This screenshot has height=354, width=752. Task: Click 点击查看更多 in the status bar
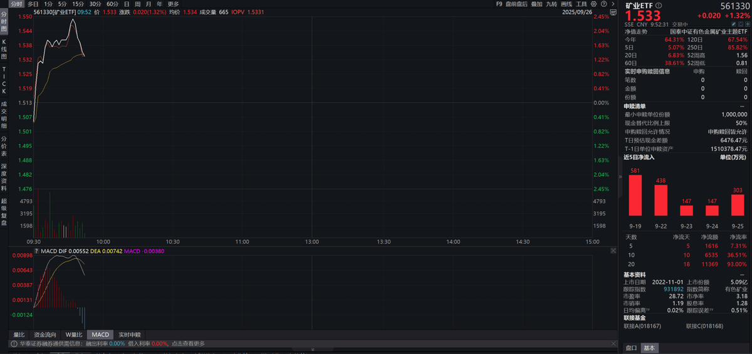188,343
